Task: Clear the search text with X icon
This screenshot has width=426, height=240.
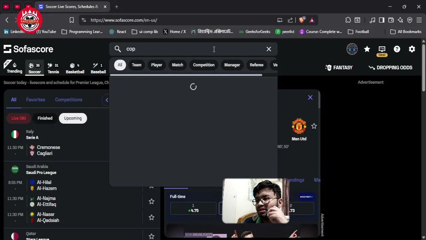Action: coord(269,49)
